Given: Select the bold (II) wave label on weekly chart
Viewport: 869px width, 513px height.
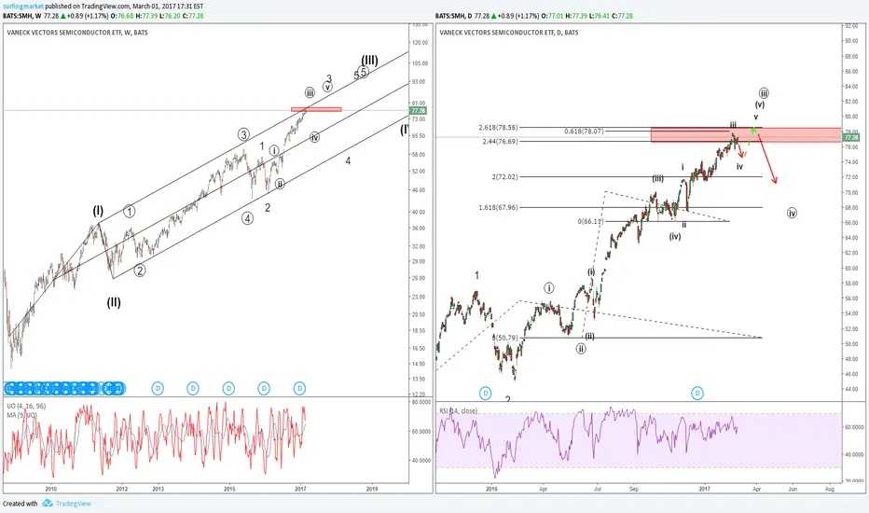Looking at the screenshot, I should [114, 302].
